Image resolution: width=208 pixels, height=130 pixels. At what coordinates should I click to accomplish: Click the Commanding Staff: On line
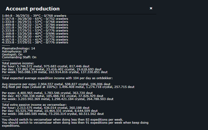click(x=19, y=57)
